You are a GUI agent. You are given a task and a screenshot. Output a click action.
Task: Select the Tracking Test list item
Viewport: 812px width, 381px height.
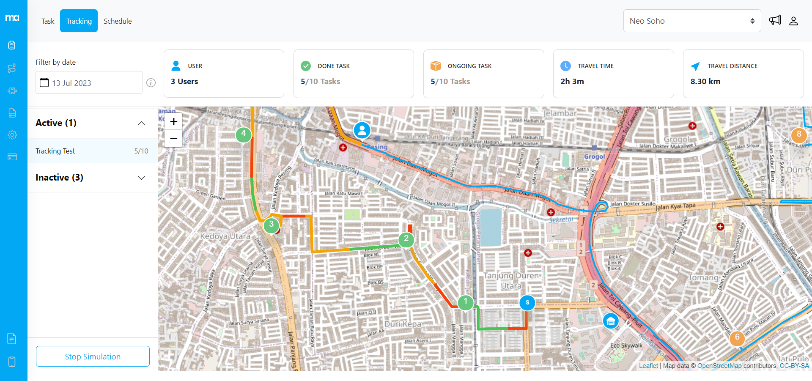[x=92, y=151]
